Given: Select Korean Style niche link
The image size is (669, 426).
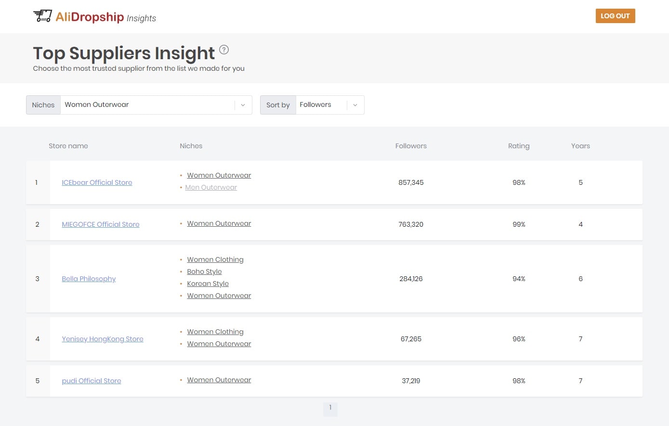Looking at the screenshot, I should click(208, 284).
